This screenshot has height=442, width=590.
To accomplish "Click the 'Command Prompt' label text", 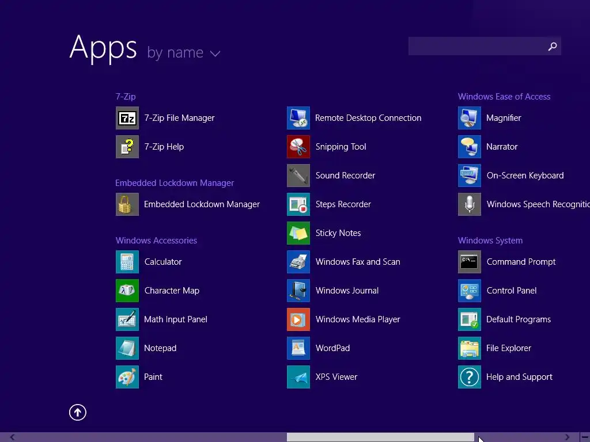I will coord(521,262).
